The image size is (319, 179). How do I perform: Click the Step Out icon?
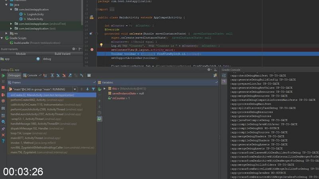pyautogui.click(x=70, y=76)
